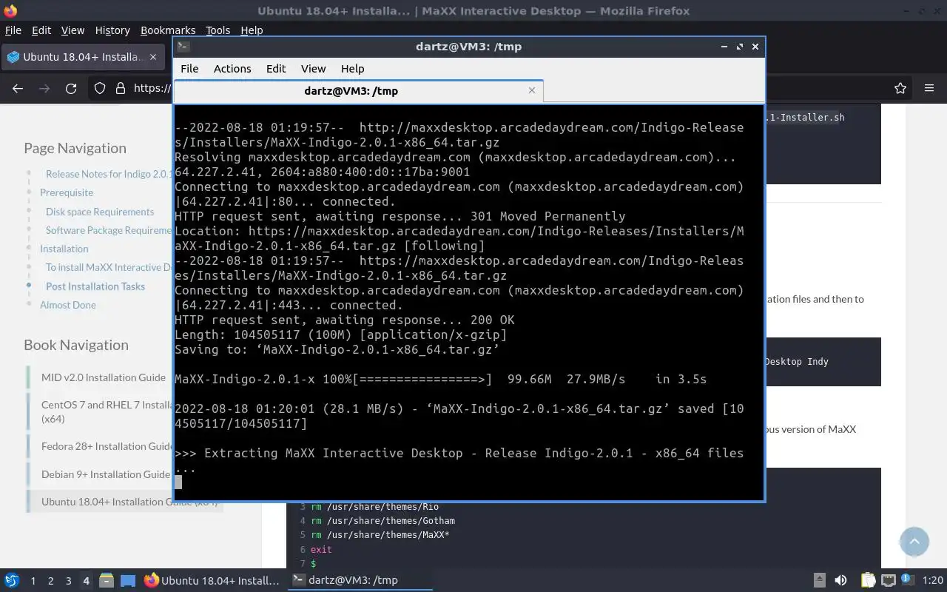Open the terminal View menu
This screenshot has width=947, height=592.
[313, 68]
